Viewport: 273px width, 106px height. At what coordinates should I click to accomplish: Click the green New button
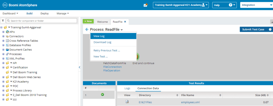coord(88,21)
